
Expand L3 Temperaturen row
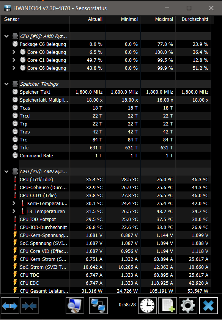pyautogui.click(x=14, y=211)
